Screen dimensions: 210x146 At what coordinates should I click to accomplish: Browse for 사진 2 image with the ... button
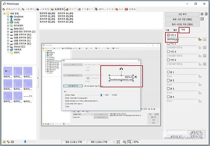point(205,48)
